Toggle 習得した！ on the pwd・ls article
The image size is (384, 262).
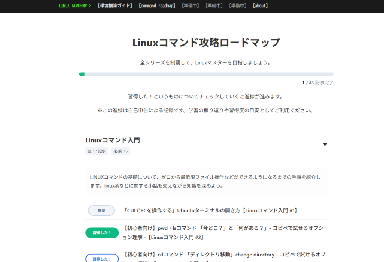coord(102,232)
